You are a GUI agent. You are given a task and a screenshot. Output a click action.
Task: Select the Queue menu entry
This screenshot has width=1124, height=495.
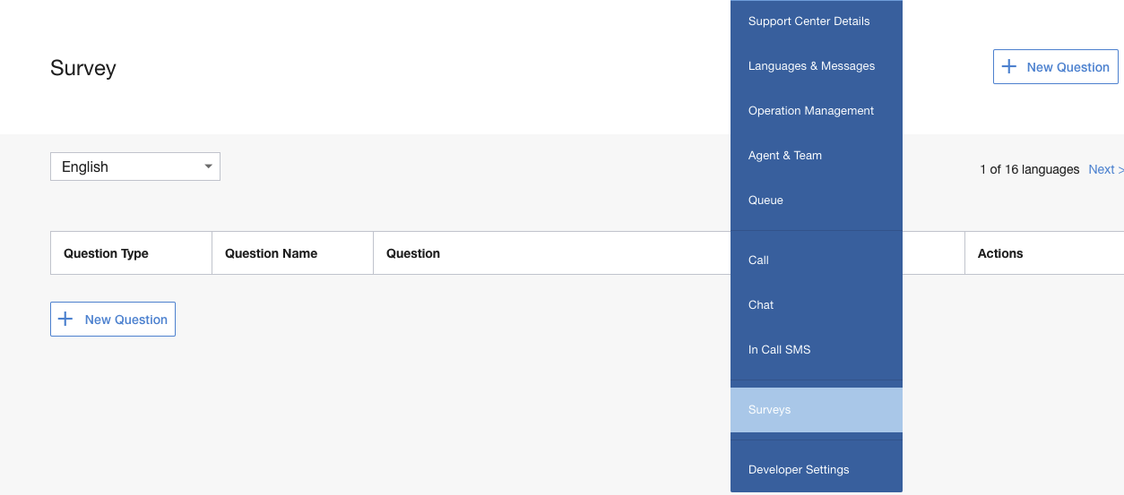tap(765, 201)
